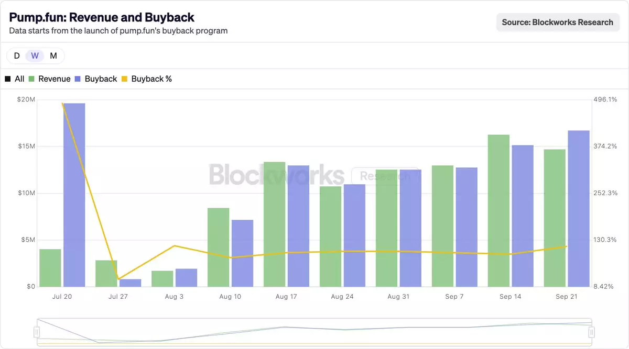The image size is (629, 349).
Task: Click the Aug 17 Revenue bar
Action: click(x=274, y=224)
